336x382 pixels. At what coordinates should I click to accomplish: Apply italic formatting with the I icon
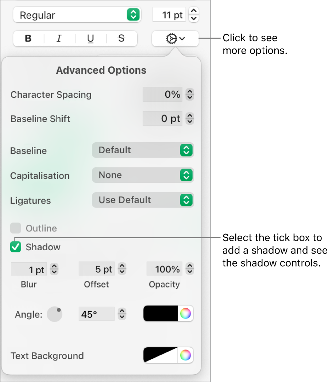(59, 39)
